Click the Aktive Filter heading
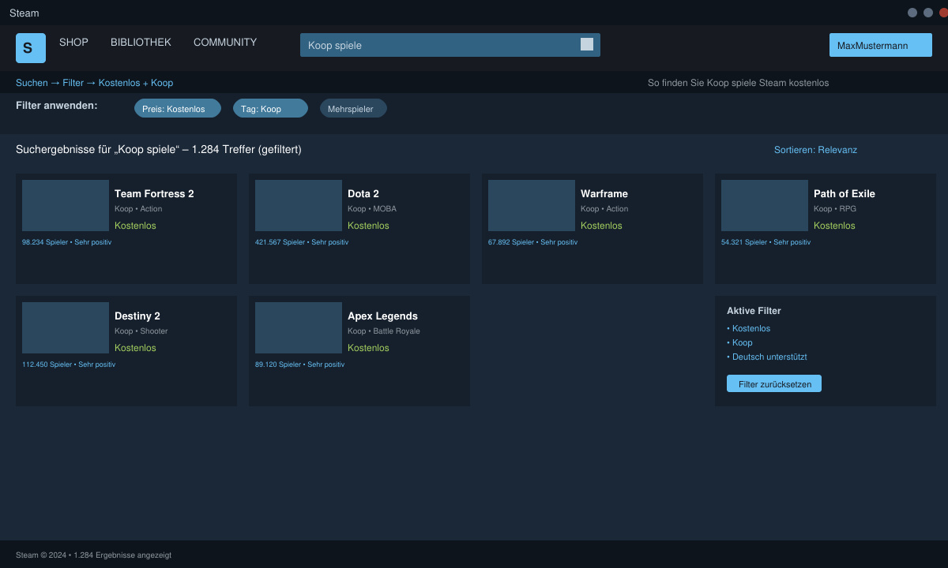 [754, 311]
